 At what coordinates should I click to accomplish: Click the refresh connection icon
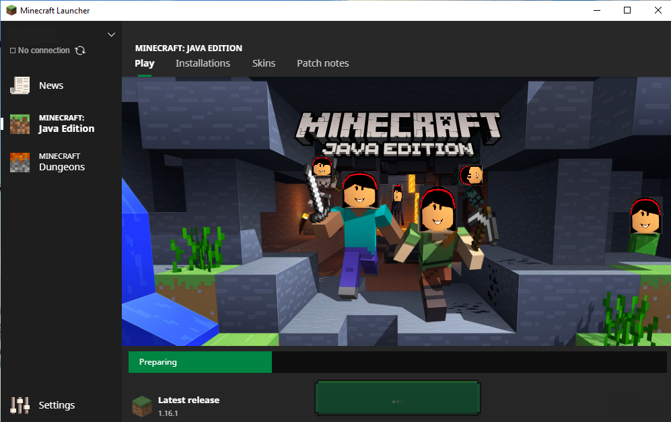tap(80, 50)
